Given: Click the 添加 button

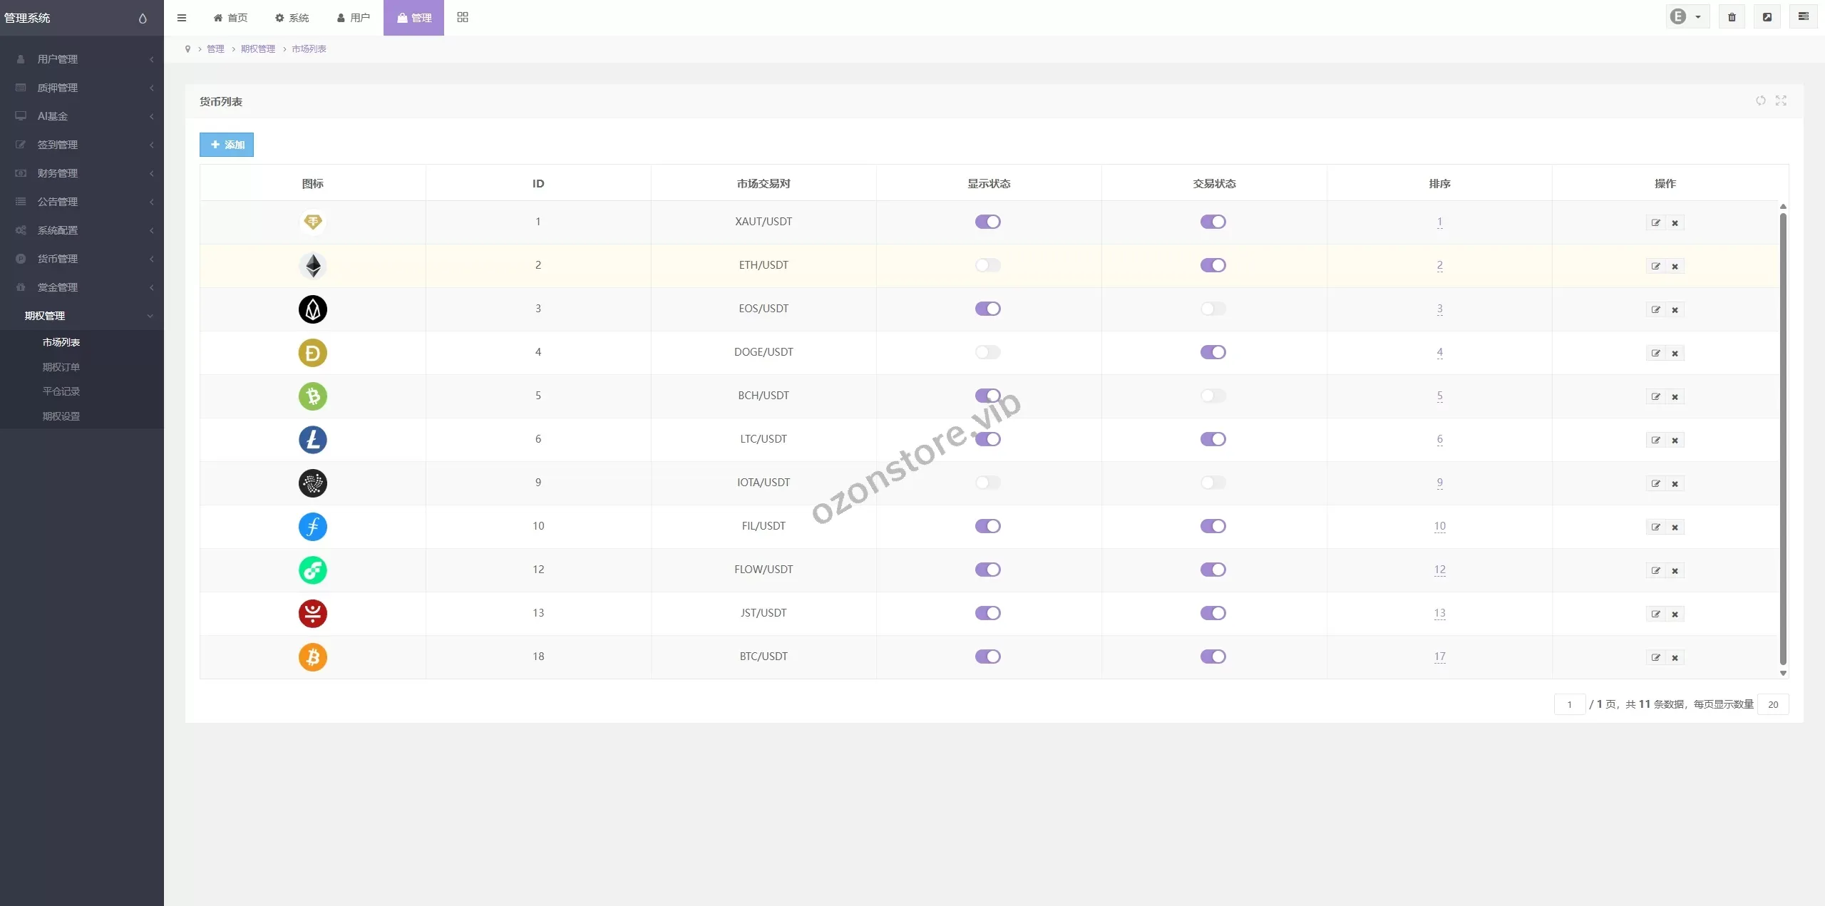Looking at the screenshot, I should (227, 145).
